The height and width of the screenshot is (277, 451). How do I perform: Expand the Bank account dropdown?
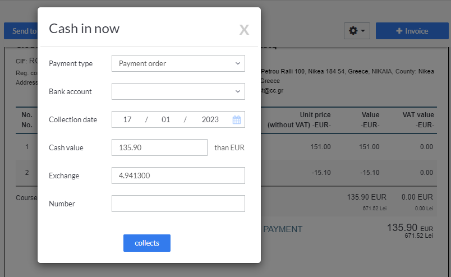coord(178,91)
